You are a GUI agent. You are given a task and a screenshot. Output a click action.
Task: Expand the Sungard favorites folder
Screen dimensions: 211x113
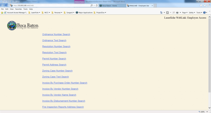[69, 13]
